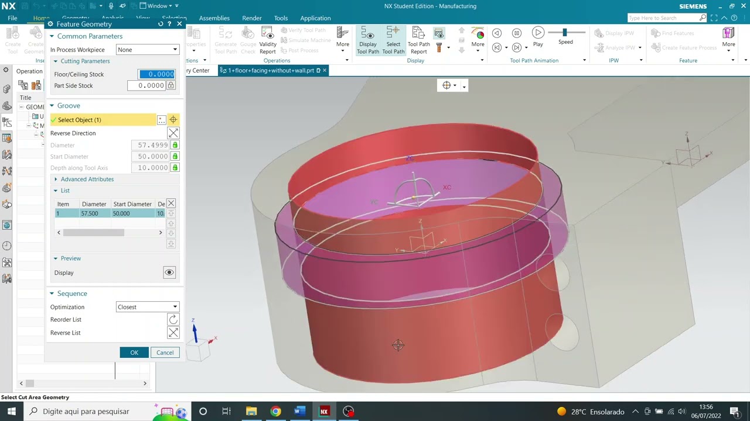The width and height of the screenshot is (750, 421).
Task: Click the Diameter column header
Action: pyautogui.click(x=94, y=204)
